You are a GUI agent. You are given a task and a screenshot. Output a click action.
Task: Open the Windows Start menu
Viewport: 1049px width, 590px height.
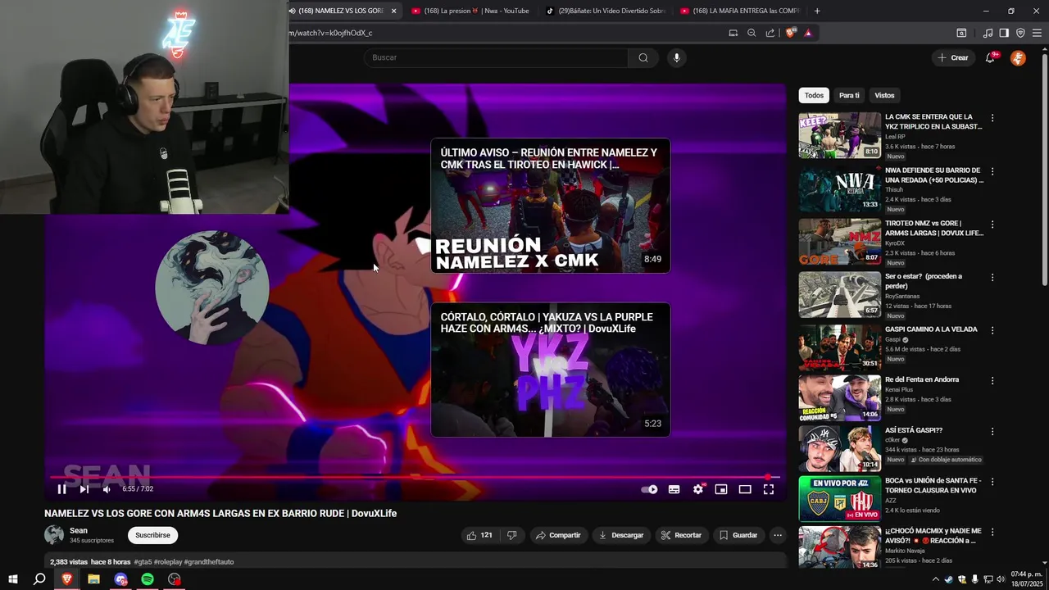coord(13,579)
